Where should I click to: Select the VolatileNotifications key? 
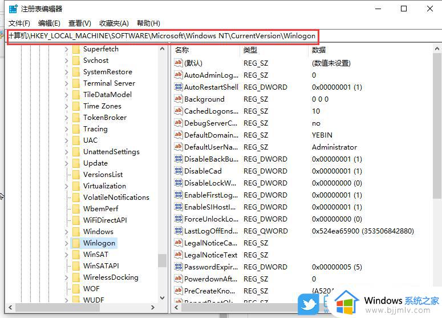coord(116,197)
